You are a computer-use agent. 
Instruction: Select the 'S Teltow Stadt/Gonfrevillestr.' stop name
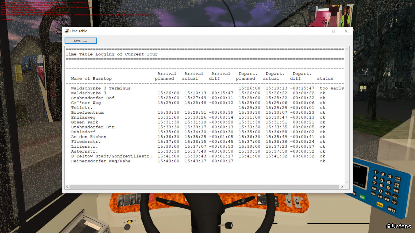tap(111, 156)
